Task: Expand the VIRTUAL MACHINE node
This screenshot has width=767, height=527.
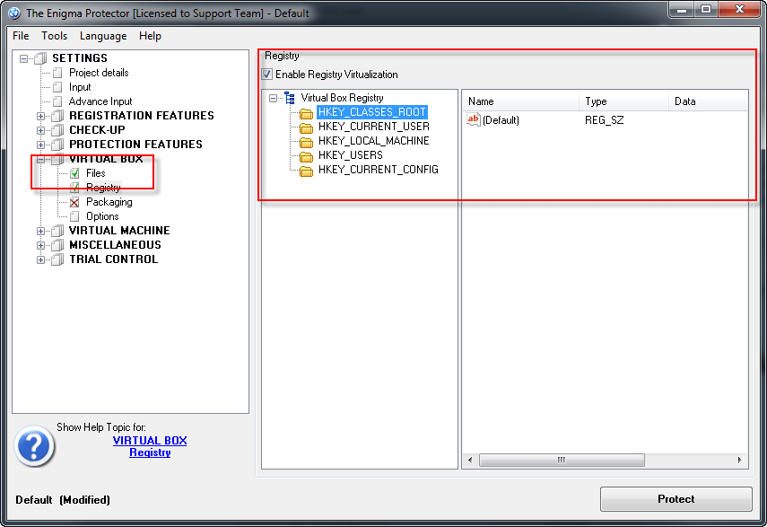Action: point(39,230)
